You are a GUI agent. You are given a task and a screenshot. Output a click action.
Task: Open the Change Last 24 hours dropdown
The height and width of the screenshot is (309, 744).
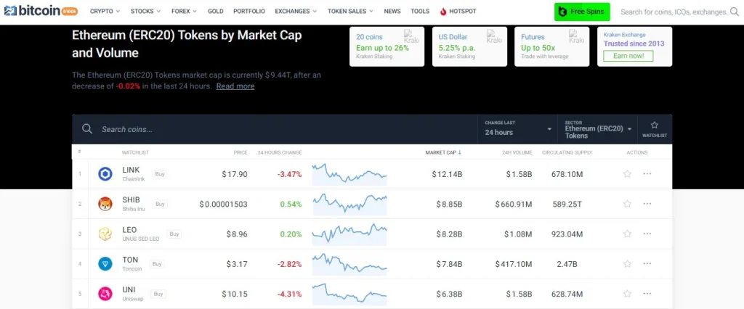click(517, 129)
